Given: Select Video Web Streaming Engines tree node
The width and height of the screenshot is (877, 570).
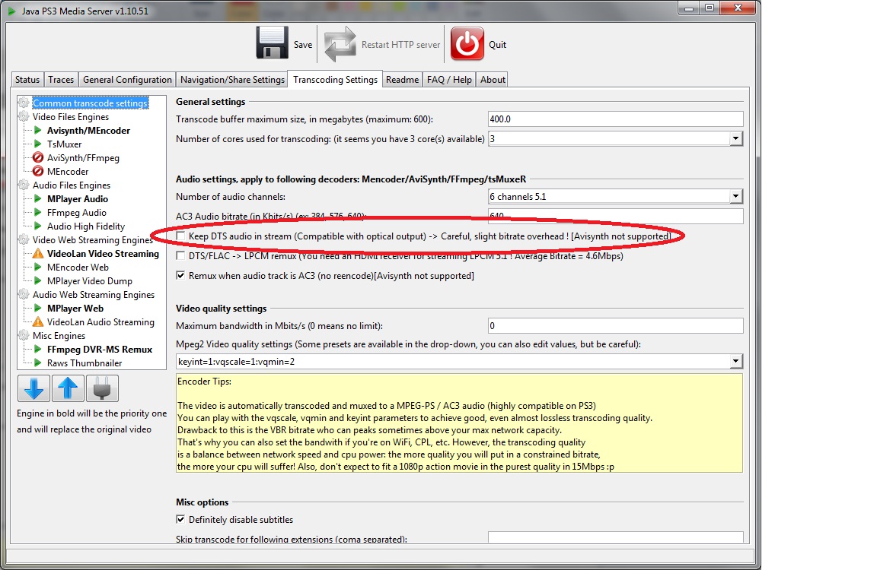Looking at the screenshot, I should pos(92,239).
